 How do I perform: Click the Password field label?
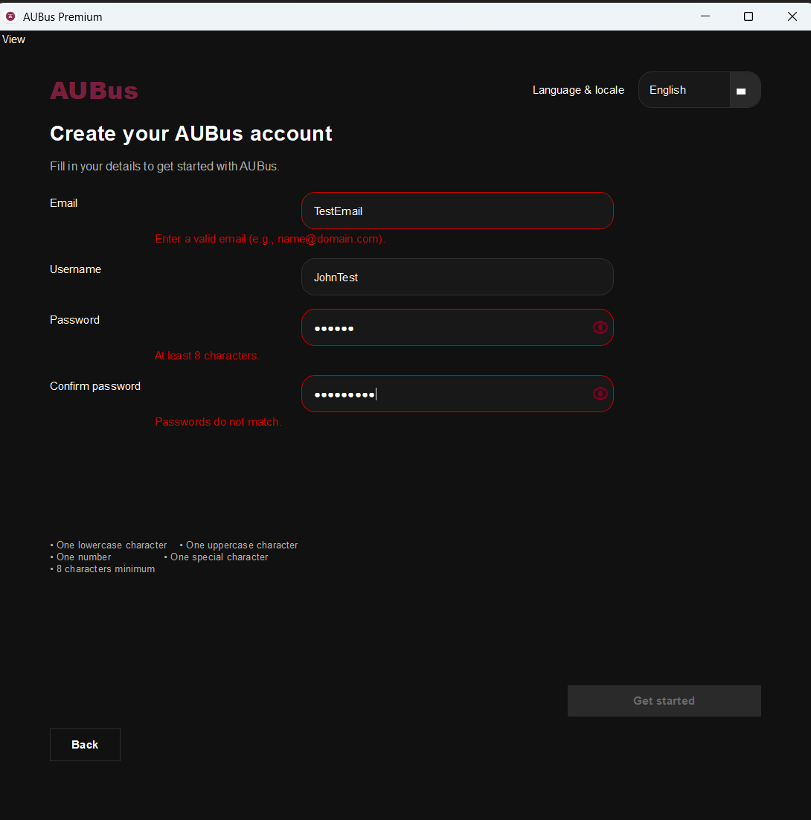(74, 319)
